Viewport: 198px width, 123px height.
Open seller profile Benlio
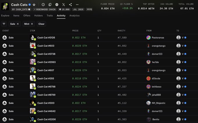pos(156,119)
